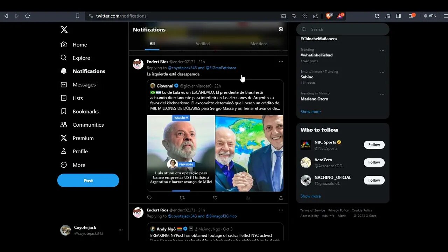Screen dimensions: 448x252
Task: Show more accounts to follow
Action: coord(310,196)
